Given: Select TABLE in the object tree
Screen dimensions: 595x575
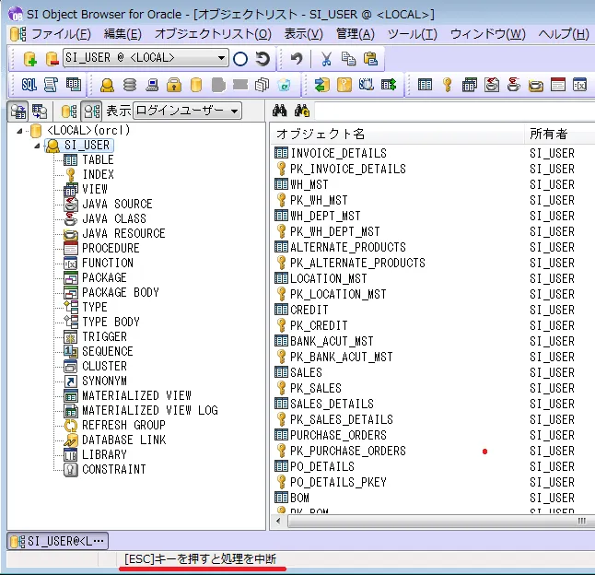Looking at the screenshot, I should coord(98,159).
